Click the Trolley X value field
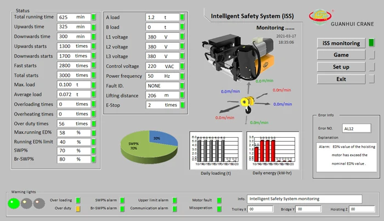This screenshot has width=384, height=221. pyautogui.click(x=261, y=209)
